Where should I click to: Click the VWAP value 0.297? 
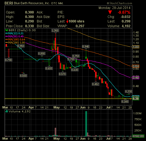pyautogui.click(x=80, y=26)
